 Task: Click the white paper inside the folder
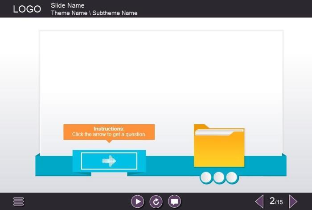coord(219,132)
